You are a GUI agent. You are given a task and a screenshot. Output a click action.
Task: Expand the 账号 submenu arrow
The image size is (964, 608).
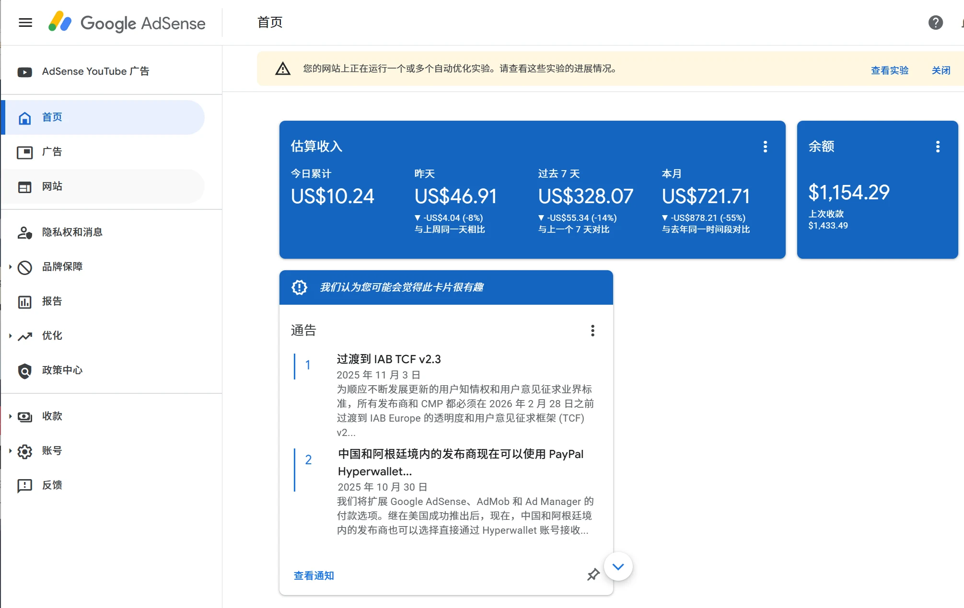click(10, 451)
